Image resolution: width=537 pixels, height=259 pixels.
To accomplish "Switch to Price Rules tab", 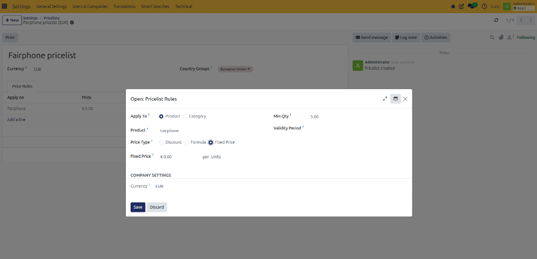I will tap(22, 87).
